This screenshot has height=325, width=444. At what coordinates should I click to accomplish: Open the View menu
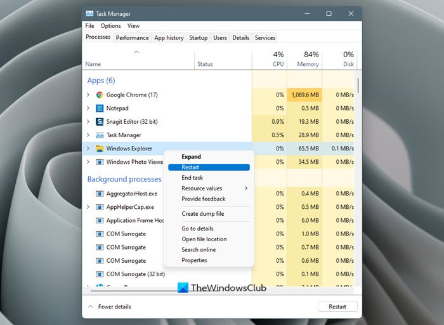click(x=133, y=26)
